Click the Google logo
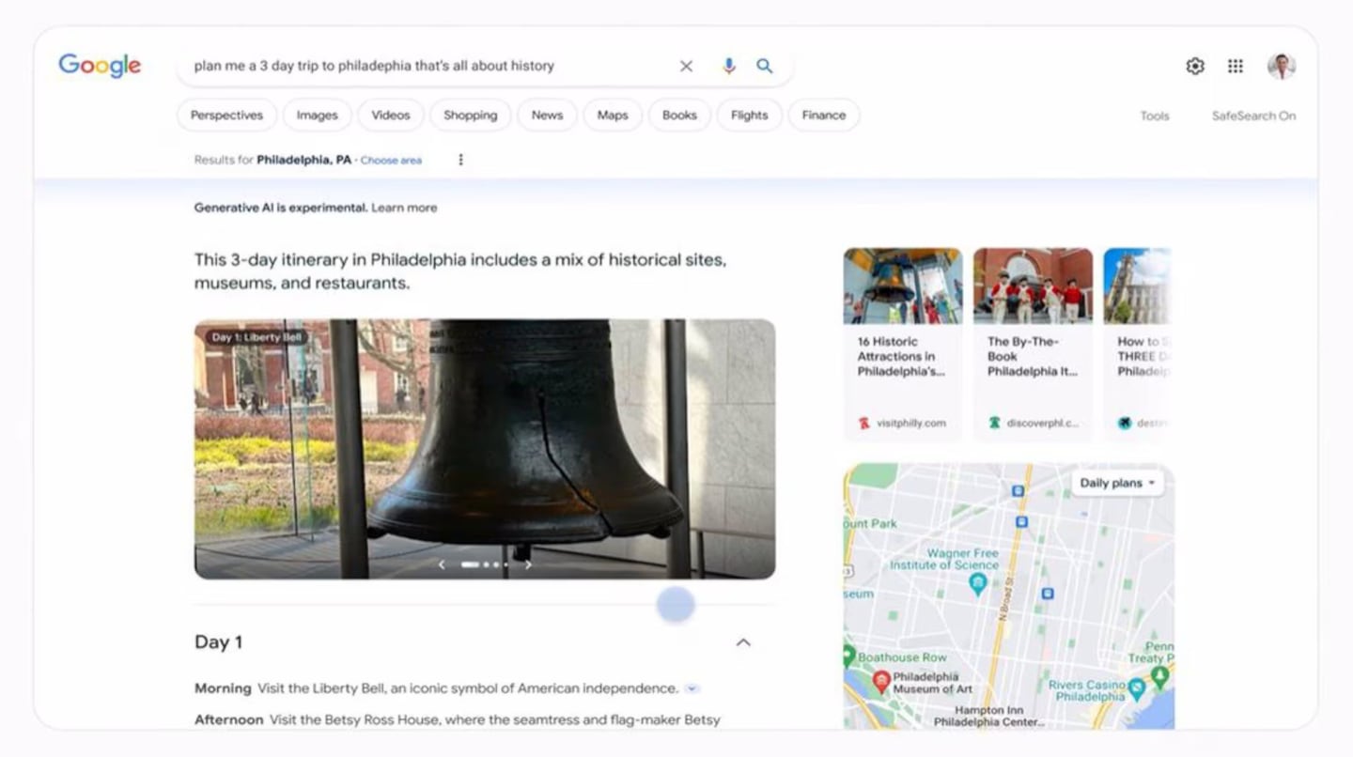Image resolution: width=1353 pixels, height=757 pixels. 100,65
